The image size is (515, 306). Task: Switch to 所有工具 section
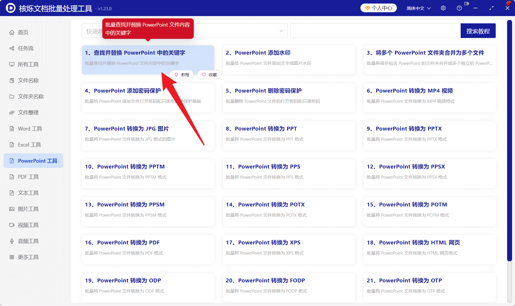coord(33,65)
